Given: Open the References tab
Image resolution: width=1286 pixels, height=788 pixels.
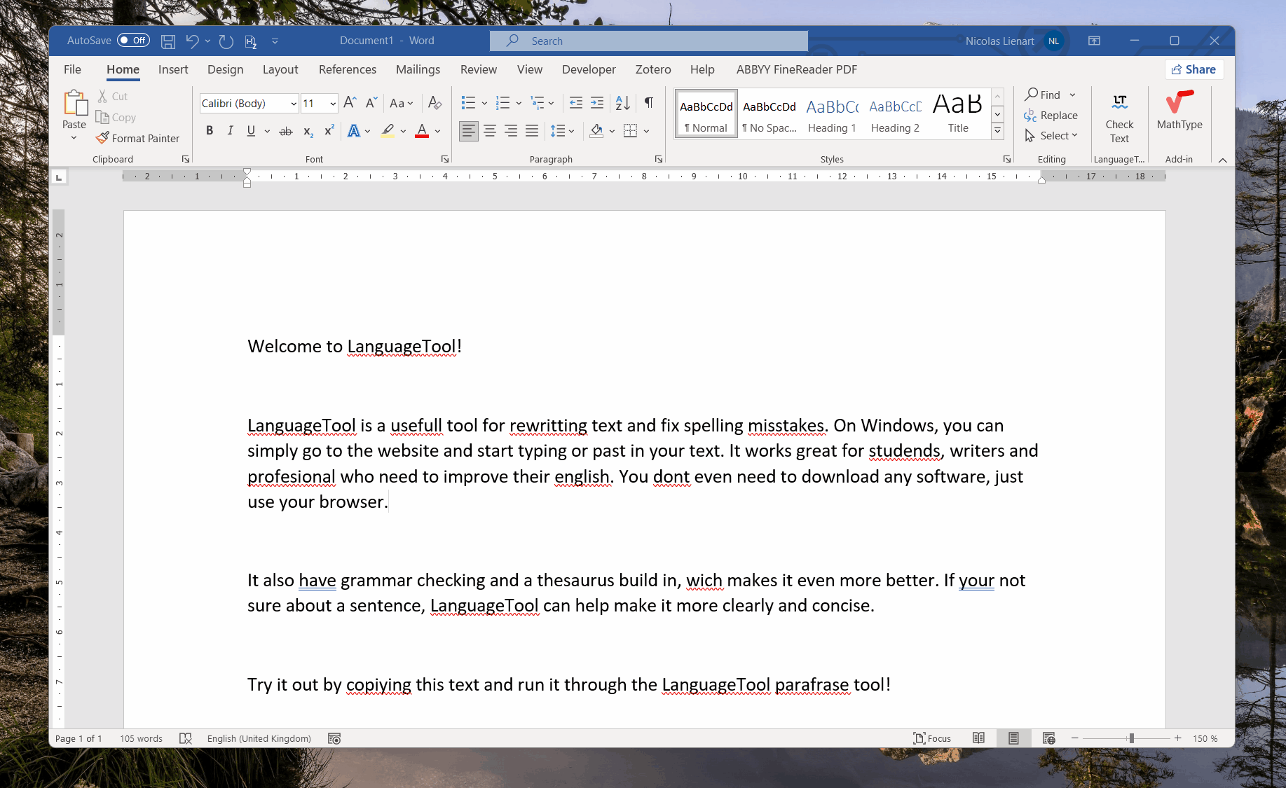Looking at the screenshot, I should [348, 69].
